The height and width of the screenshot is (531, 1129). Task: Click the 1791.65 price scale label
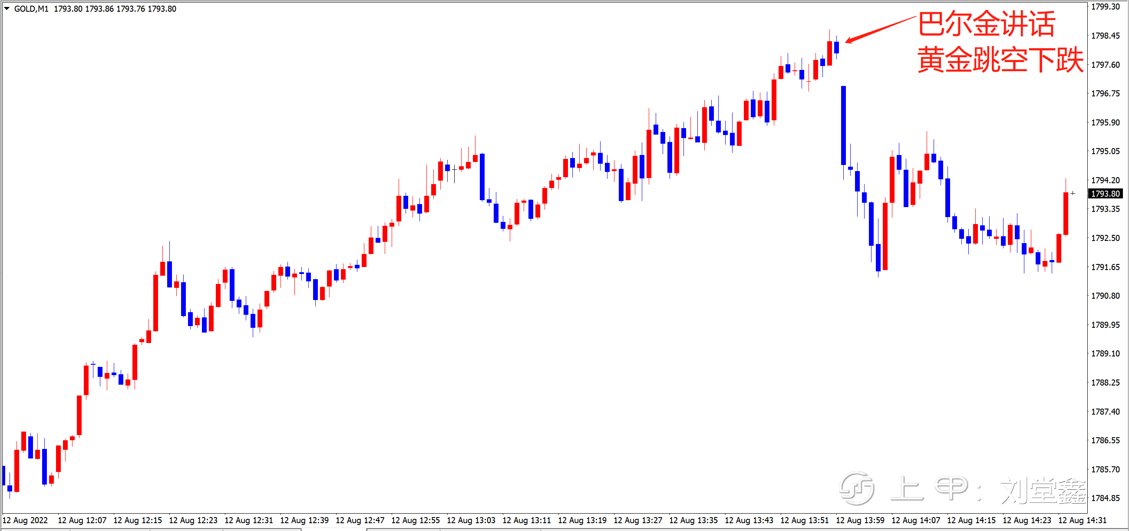coord(1105,267)
